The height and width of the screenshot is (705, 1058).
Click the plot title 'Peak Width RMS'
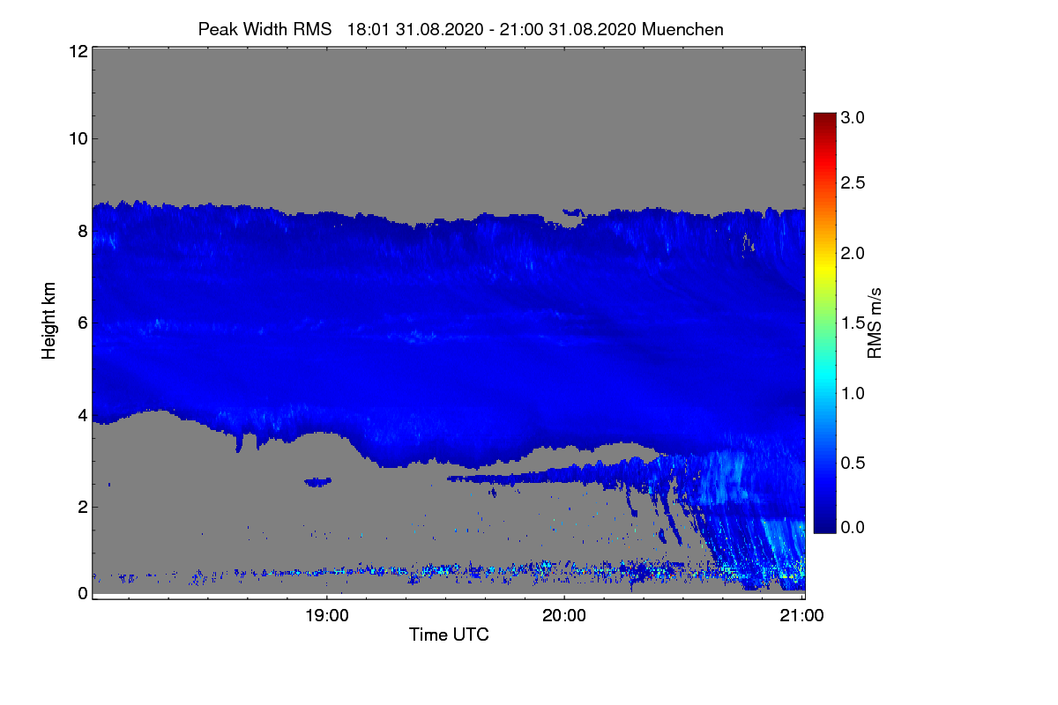click(x=264, y=29)
